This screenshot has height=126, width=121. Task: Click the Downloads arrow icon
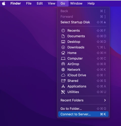tap(63, 47)
